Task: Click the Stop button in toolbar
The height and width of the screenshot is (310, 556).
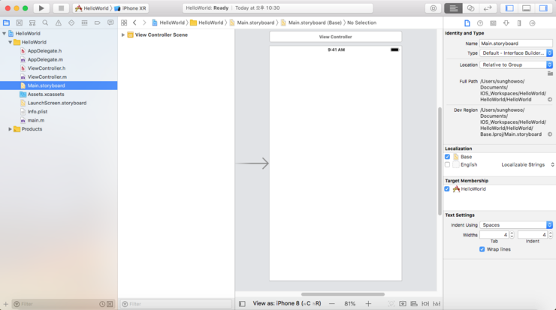Action: 61,8
